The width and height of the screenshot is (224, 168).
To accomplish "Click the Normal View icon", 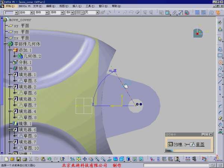I will (x=109, y=159).
